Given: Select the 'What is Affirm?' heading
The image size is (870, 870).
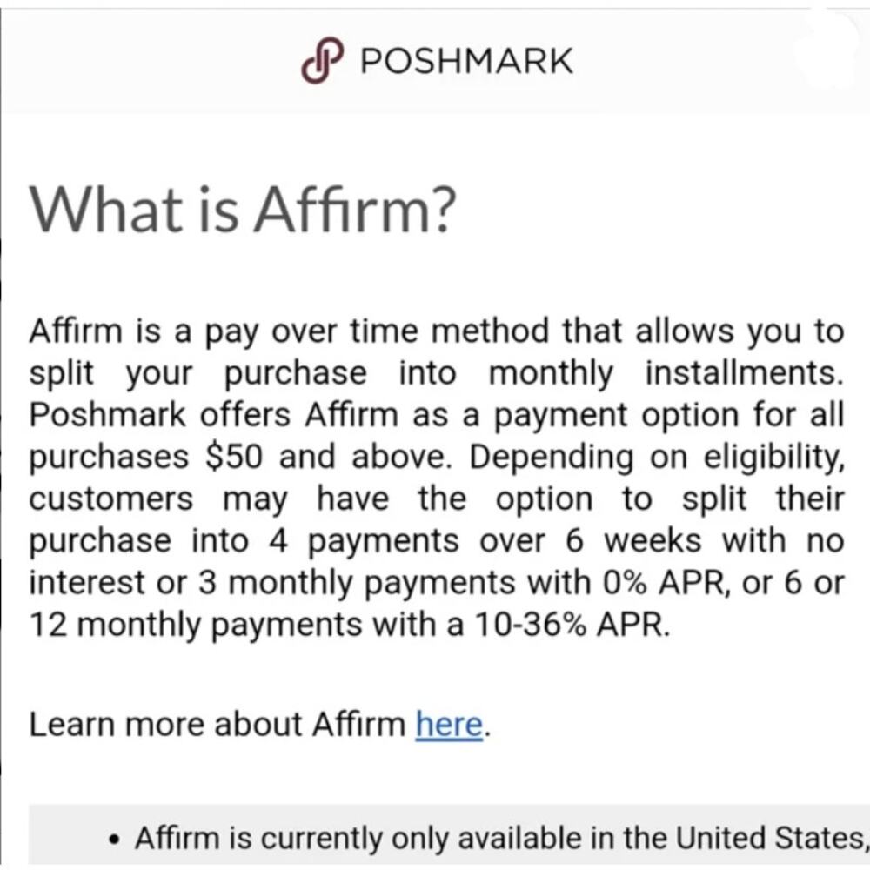Looking at the screenshot, I should click(244, 207).
